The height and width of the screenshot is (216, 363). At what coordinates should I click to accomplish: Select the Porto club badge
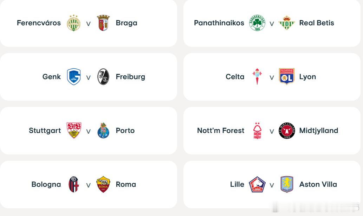click(103, 131)
